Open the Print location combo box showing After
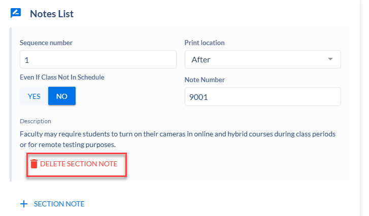The height and width of the screenshot is (216, 369). [262, 59]
